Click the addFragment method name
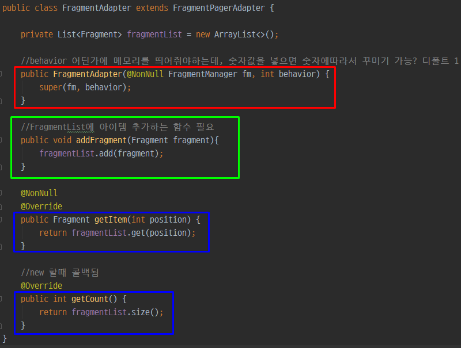Image resolution: width=461 pixels, height=348 pixels. point(101,140)
